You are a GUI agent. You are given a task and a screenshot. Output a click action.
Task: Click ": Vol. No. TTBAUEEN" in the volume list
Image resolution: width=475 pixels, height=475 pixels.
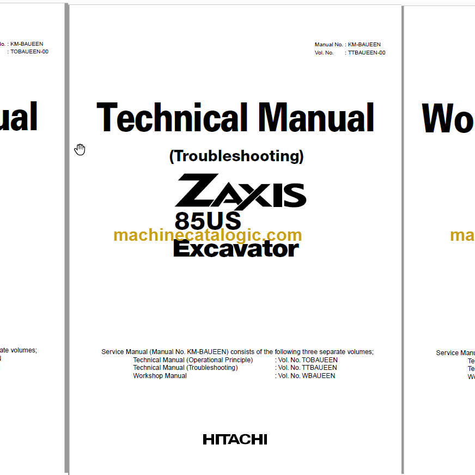[x=306, y=368]
